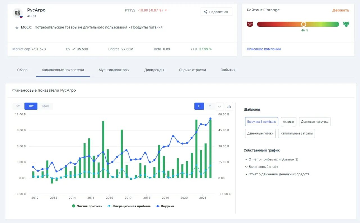Click the Finrange rating gradient bar

pos(298,24)
